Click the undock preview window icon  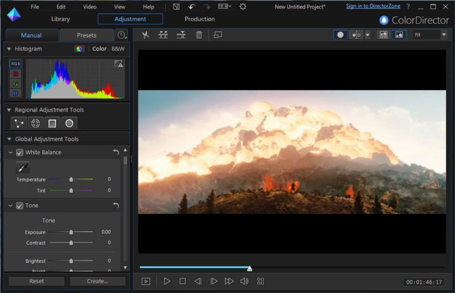point(218,35)
